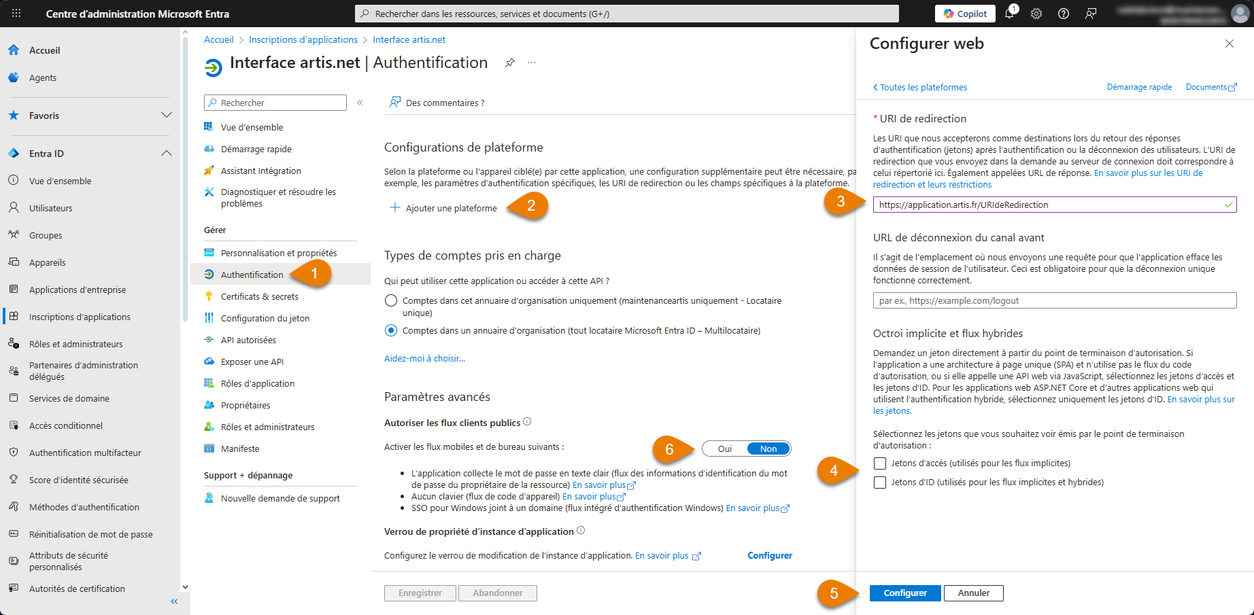Open the notifications bell icon
The width and height of the screenshot is (1254, 615).
click(1009, 14)
